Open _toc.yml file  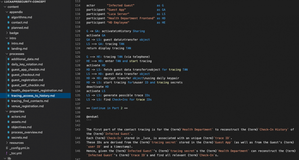click(x=16, y=153)
